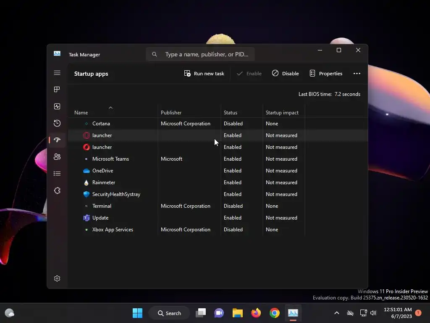The width and height of the screenshot is (430, 323).
Task: Click the Xbox App Services icon
Action: [x=87, y=230]
